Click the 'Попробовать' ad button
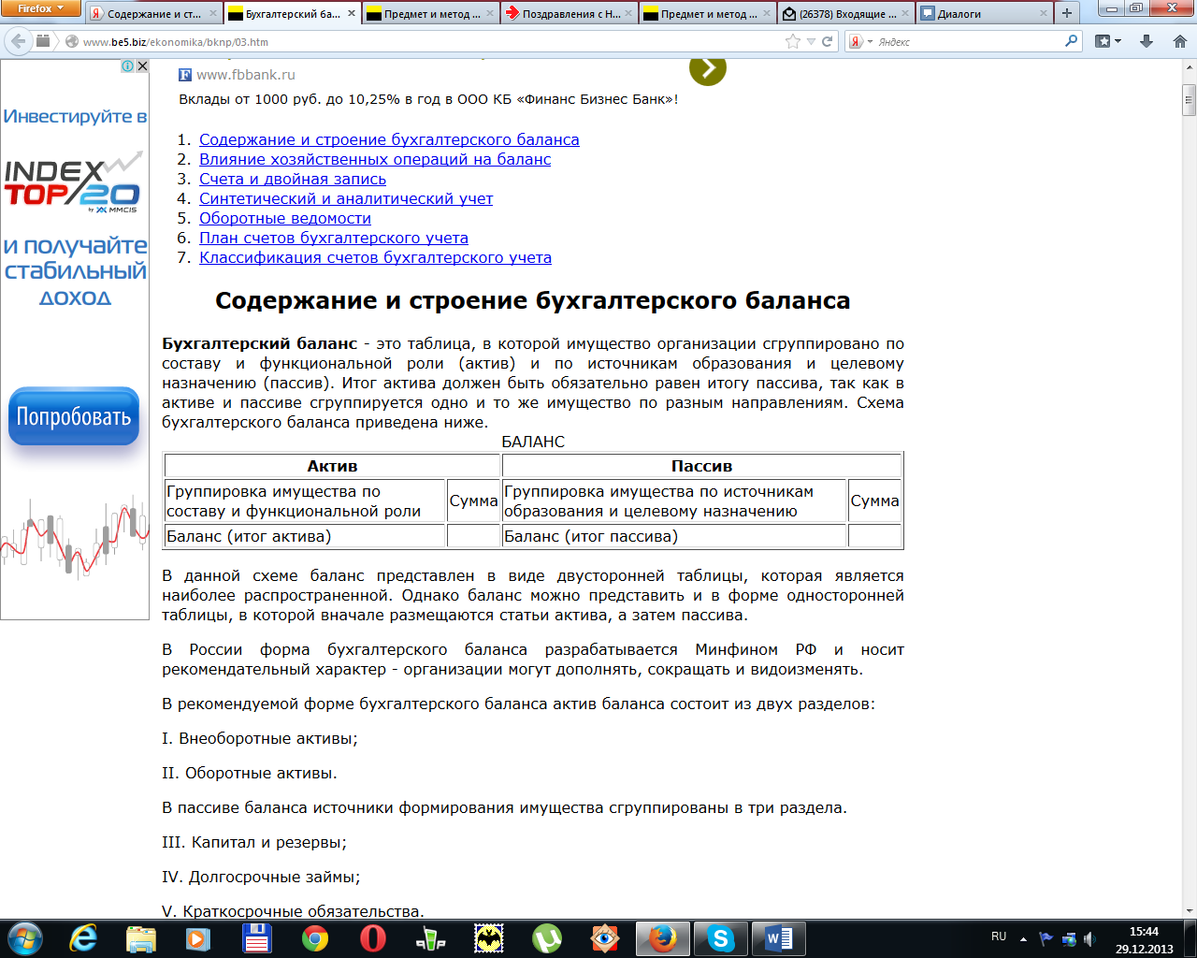The image size is (1197, 958). tap(74, 416)
